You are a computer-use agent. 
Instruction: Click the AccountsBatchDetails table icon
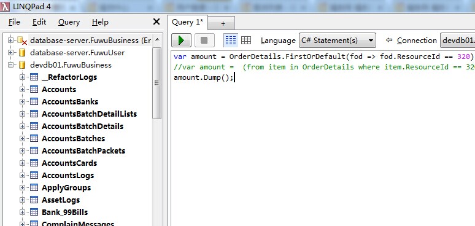tap(34, 126)
